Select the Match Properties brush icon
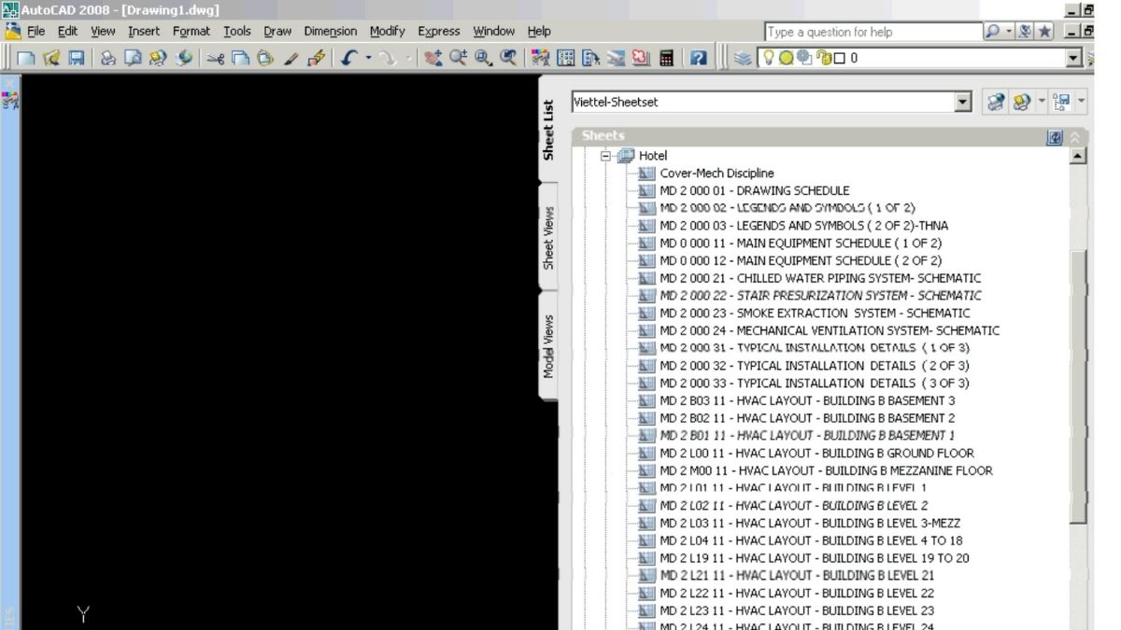Screen dimensions: 1121x630 pos(291,58)
